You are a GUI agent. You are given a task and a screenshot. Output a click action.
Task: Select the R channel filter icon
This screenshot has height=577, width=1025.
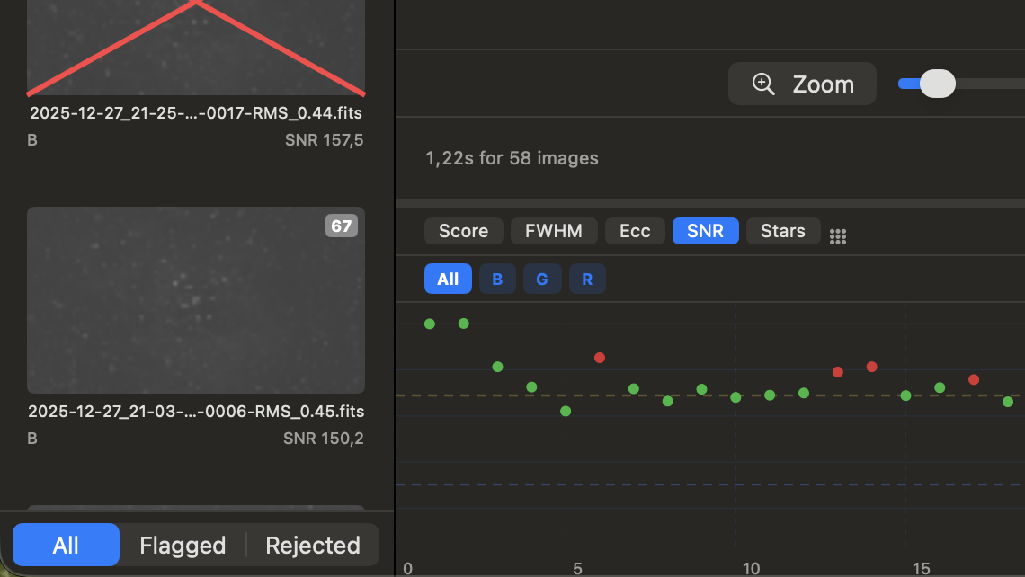(587, 279)
